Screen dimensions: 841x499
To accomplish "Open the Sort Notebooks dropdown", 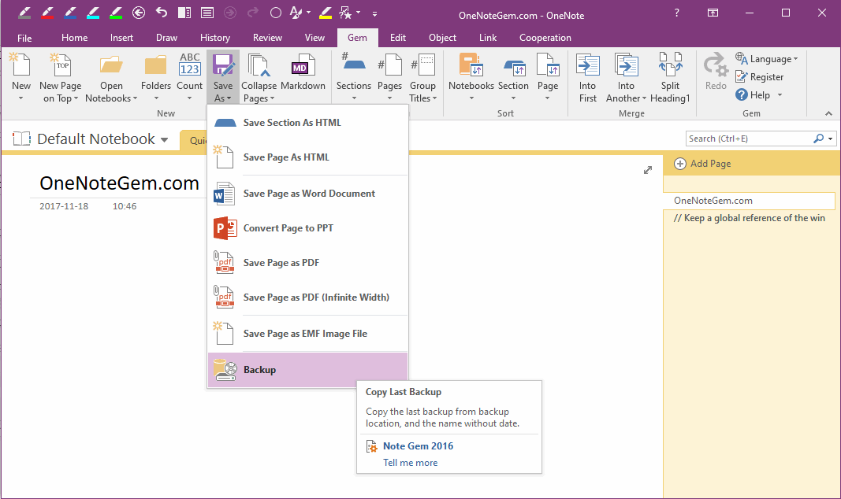I will pos(471,76).
